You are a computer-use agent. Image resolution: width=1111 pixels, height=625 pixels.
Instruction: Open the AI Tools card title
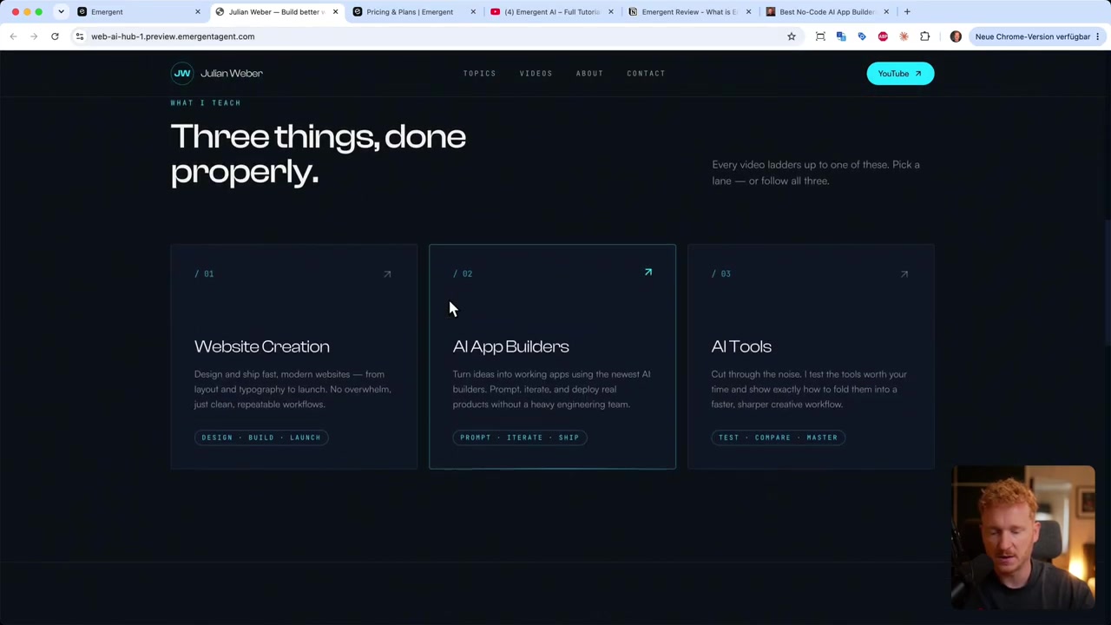pos(741,346)
